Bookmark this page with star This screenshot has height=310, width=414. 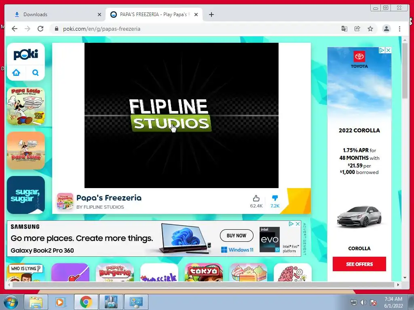370,29
